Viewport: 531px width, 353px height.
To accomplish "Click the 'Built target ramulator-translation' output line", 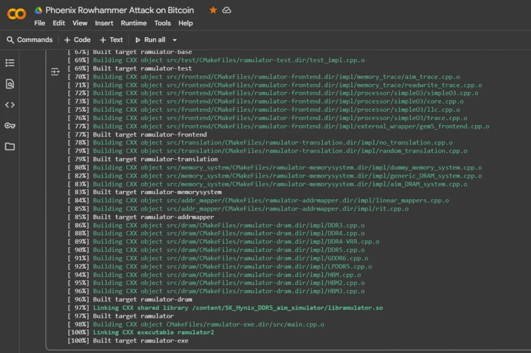I will (x=142, y=159).
